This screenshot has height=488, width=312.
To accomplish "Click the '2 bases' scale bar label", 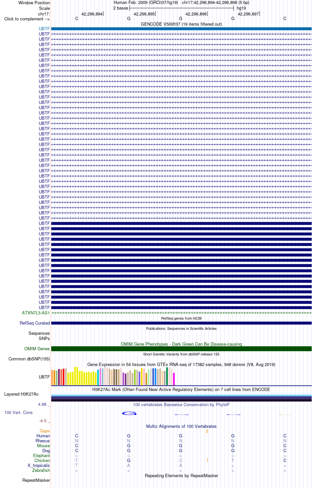I will (x=121, y=8).
